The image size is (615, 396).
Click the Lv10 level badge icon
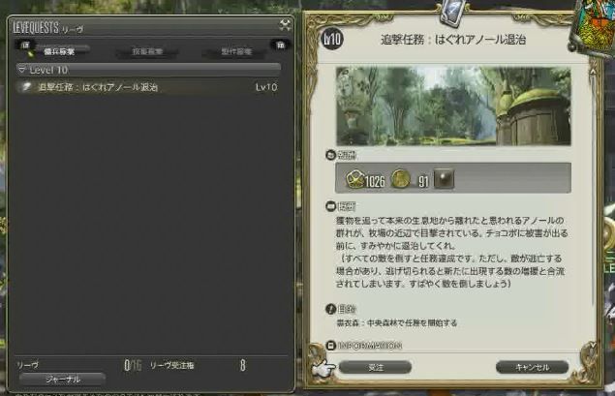click(x=332, y=39)
